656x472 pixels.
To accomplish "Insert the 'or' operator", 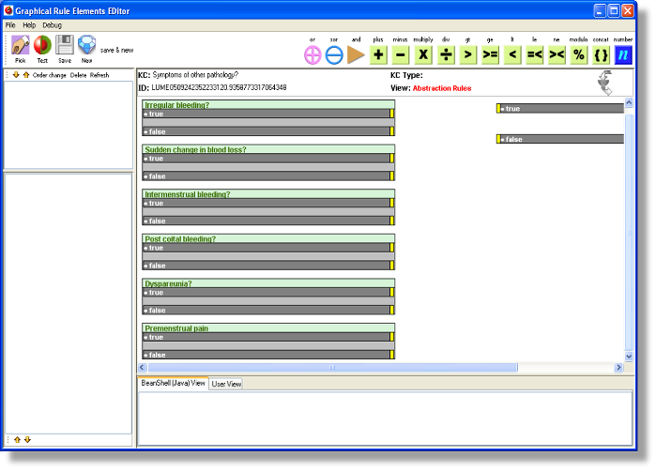I will click(313, 54).
